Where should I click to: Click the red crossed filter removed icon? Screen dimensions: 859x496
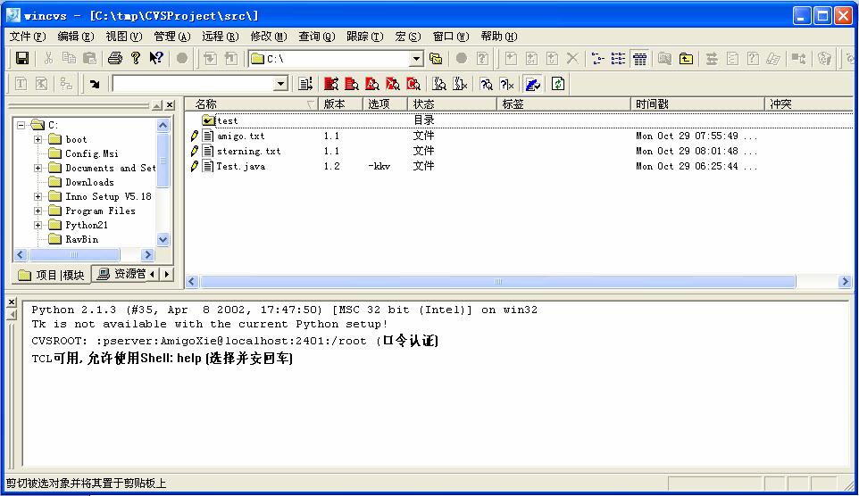[x=393, y=84]
